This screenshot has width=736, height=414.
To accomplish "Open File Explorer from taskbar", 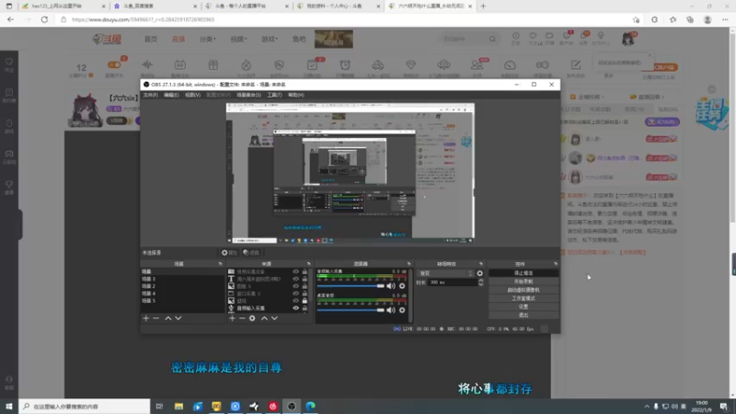I will [178, 407].
